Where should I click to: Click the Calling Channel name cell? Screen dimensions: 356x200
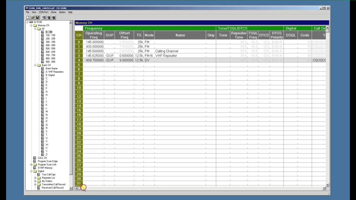(x=167, y=51)
